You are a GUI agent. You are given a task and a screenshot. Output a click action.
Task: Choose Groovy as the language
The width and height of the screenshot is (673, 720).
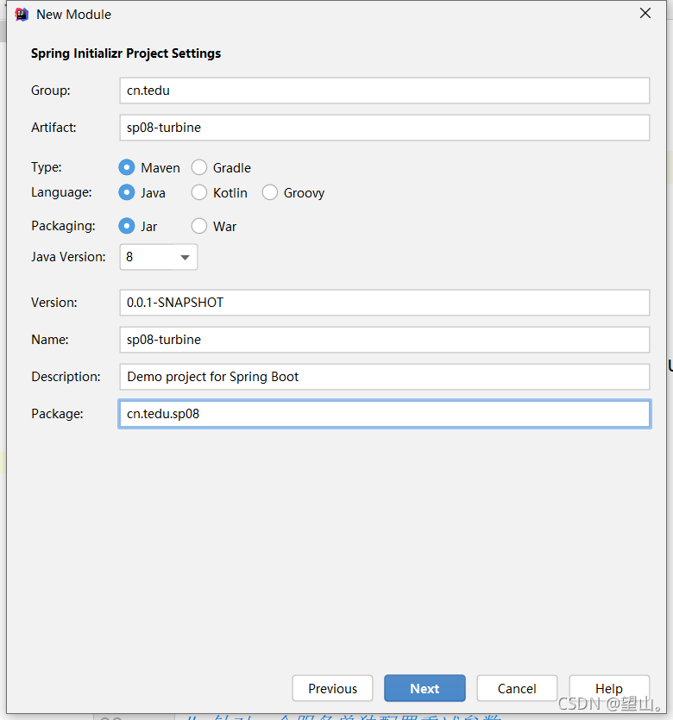click(x=270, y=192)
